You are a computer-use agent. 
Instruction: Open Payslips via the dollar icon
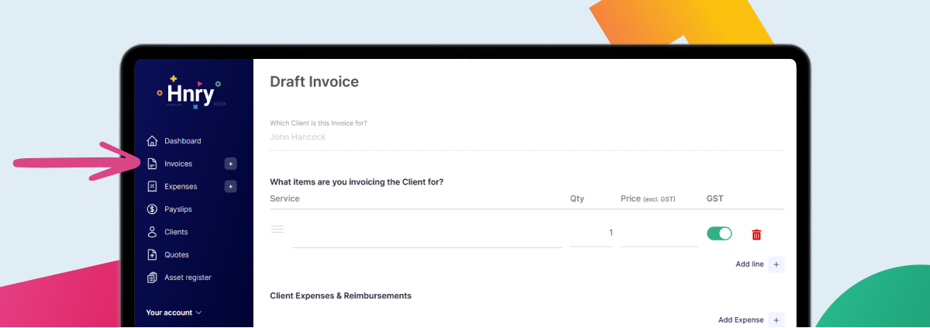point(152,209)
